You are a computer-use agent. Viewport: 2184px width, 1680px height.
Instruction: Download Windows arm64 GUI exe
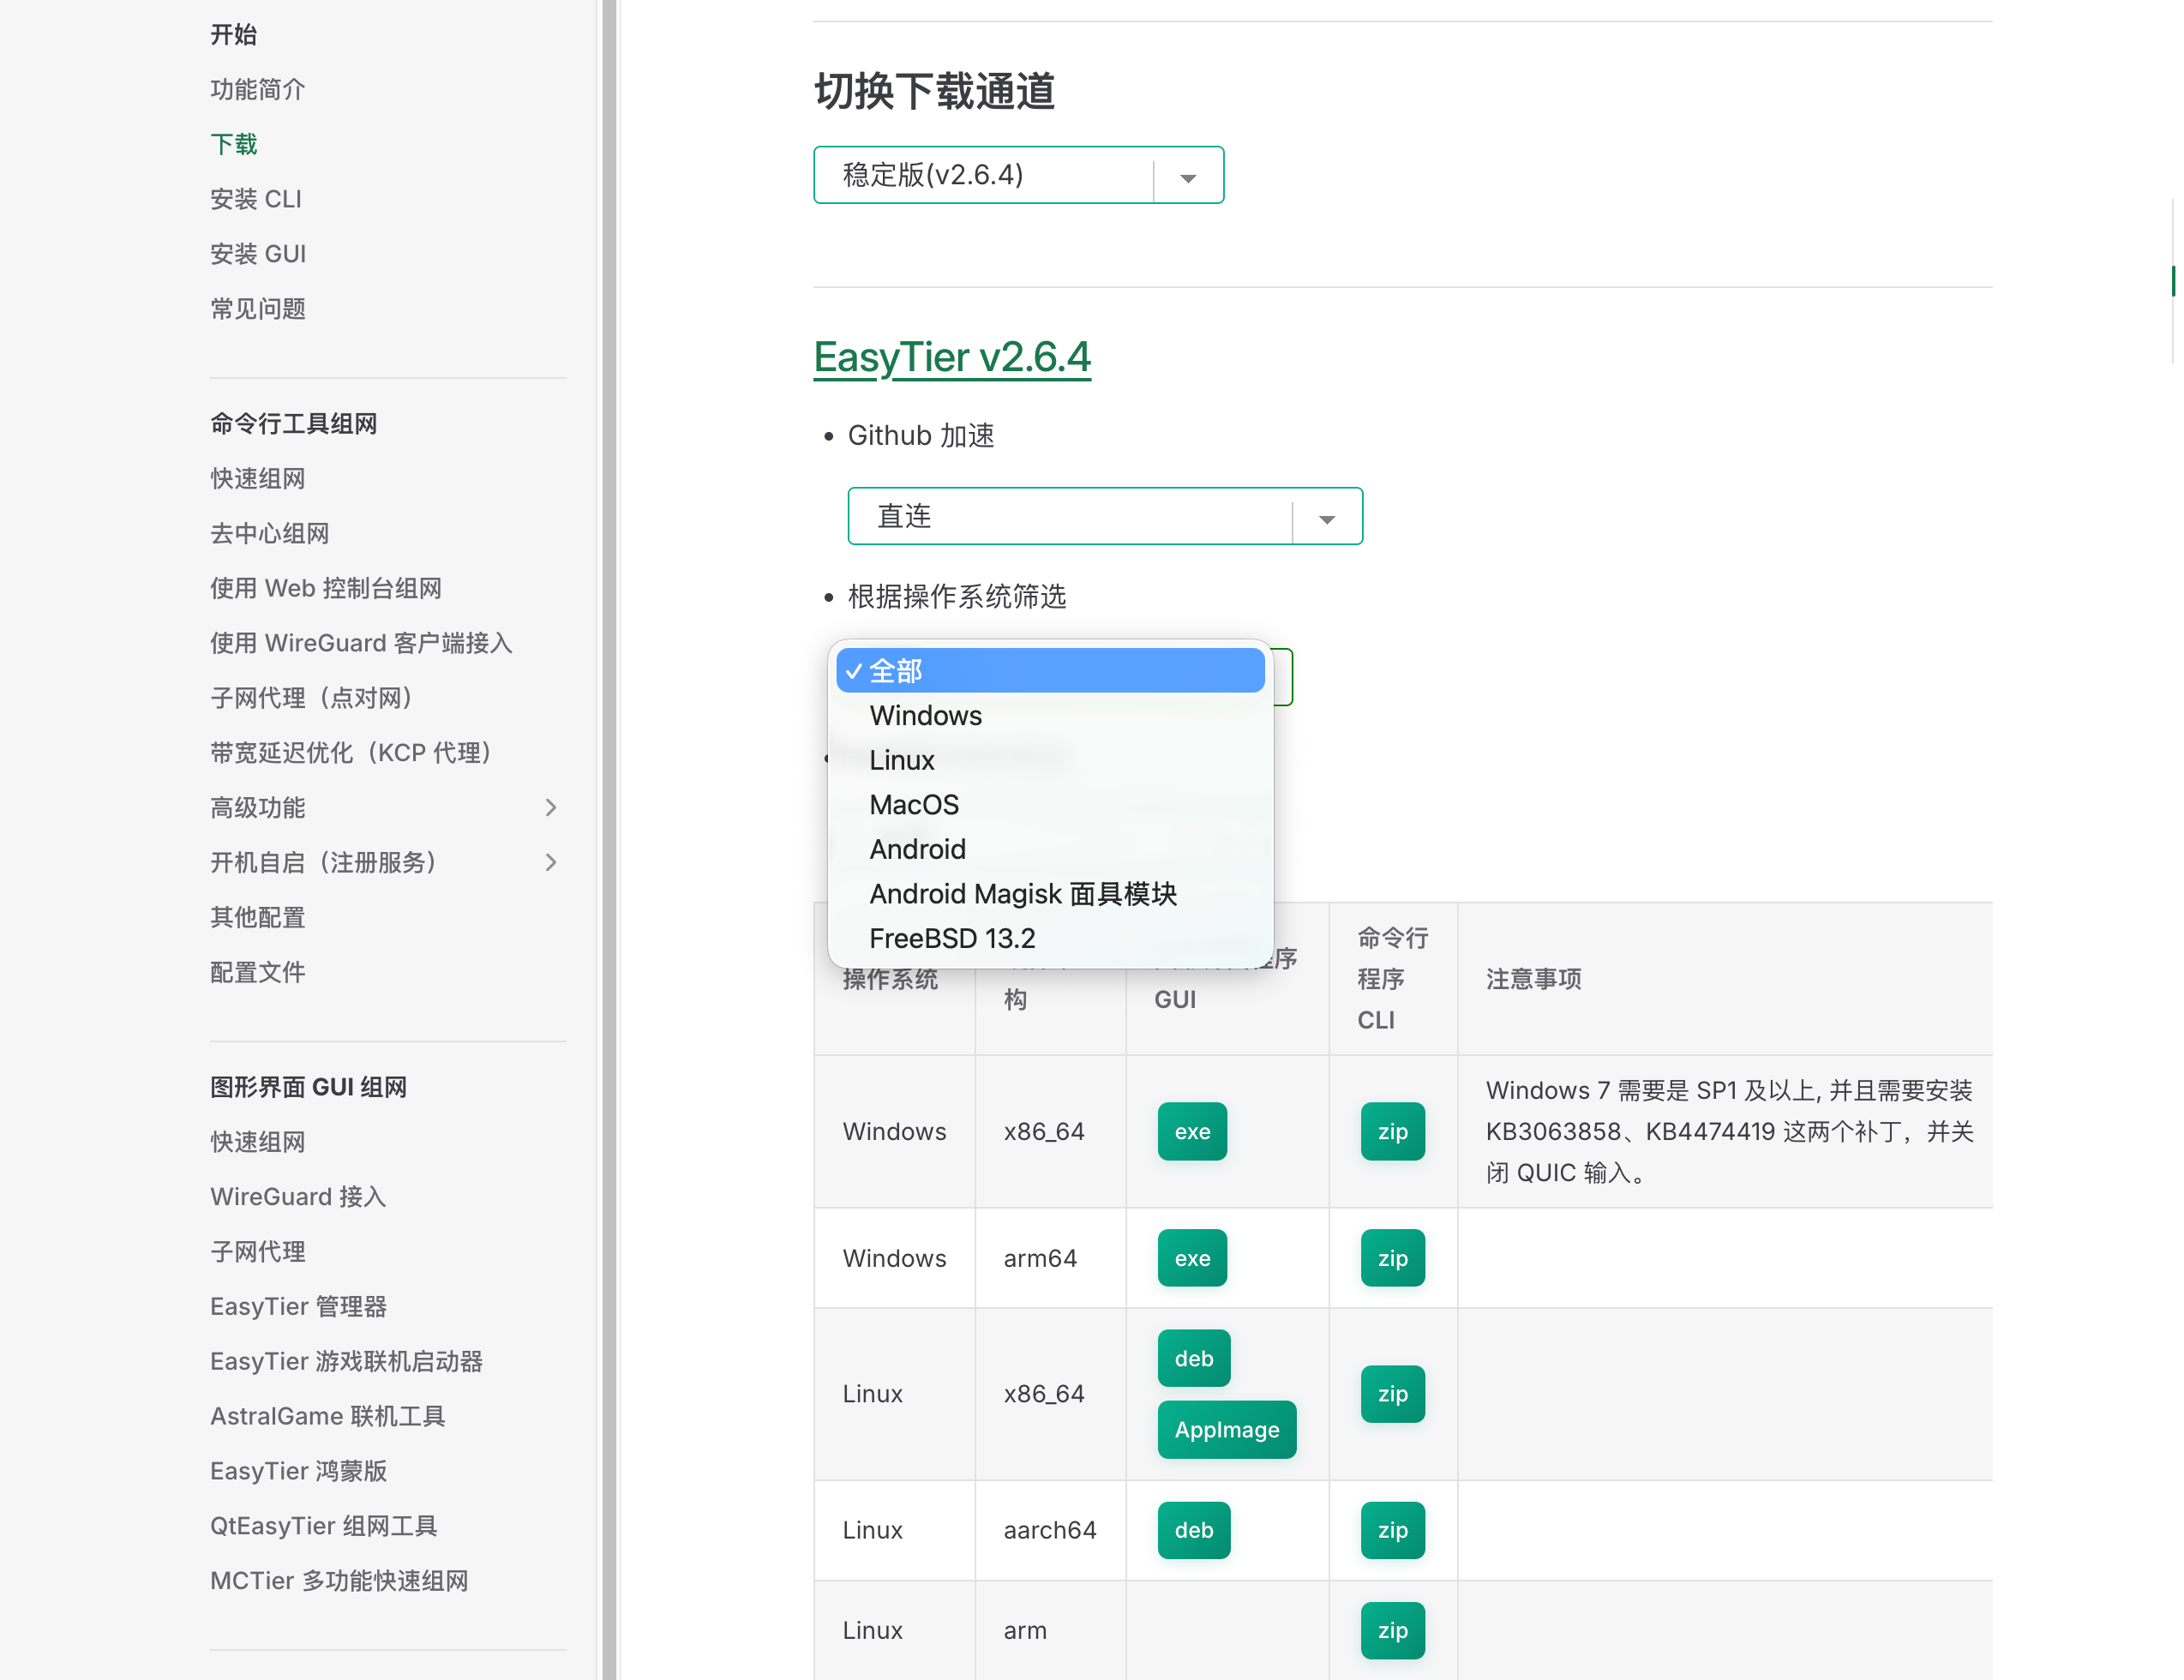click(1192, 1258)
